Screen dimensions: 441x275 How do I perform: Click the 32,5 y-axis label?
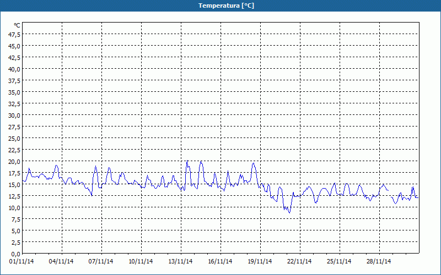[15, 104]
